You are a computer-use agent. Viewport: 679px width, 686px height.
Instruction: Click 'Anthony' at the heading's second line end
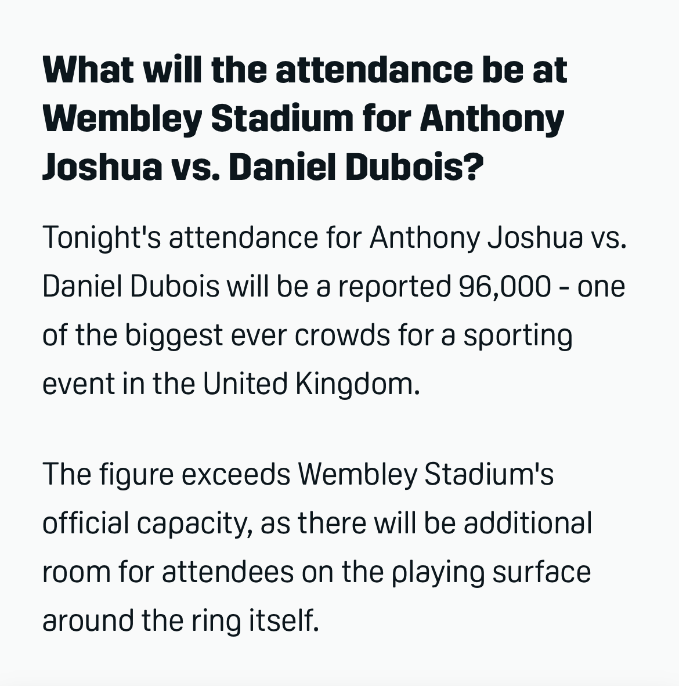tap(492, 118)
